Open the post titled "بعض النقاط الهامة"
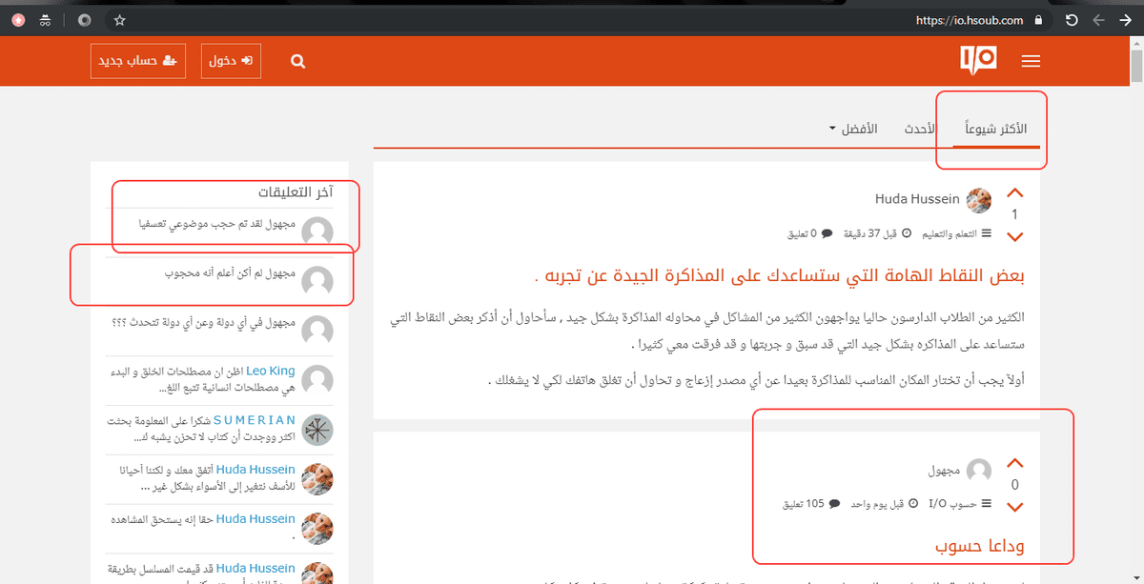1144x584 pixels. coord(780,277)
